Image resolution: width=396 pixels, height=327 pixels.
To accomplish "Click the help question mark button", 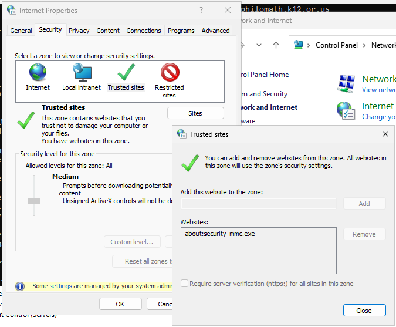I will tap(201, 11).
